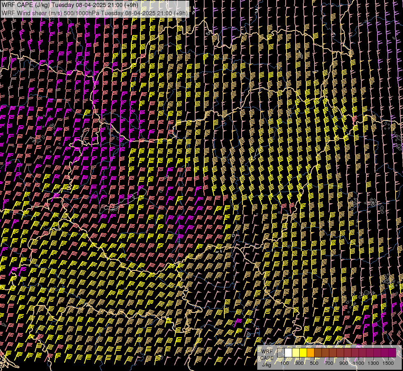Click the WRF label in the legend
The height and width of the screenshot is (371, 403).
(267, 352)
